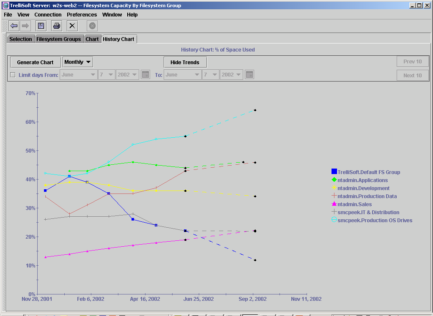Switch to the Selection tab
The width and height of the screenshot is (433, 316).
pos(21,39)
